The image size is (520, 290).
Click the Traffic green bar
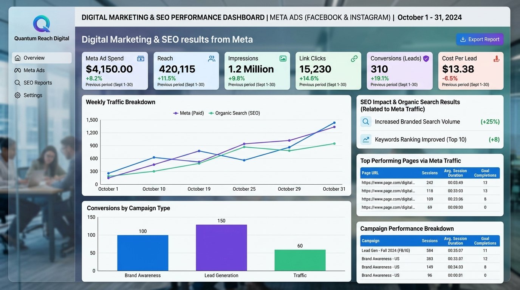point(300,260)
